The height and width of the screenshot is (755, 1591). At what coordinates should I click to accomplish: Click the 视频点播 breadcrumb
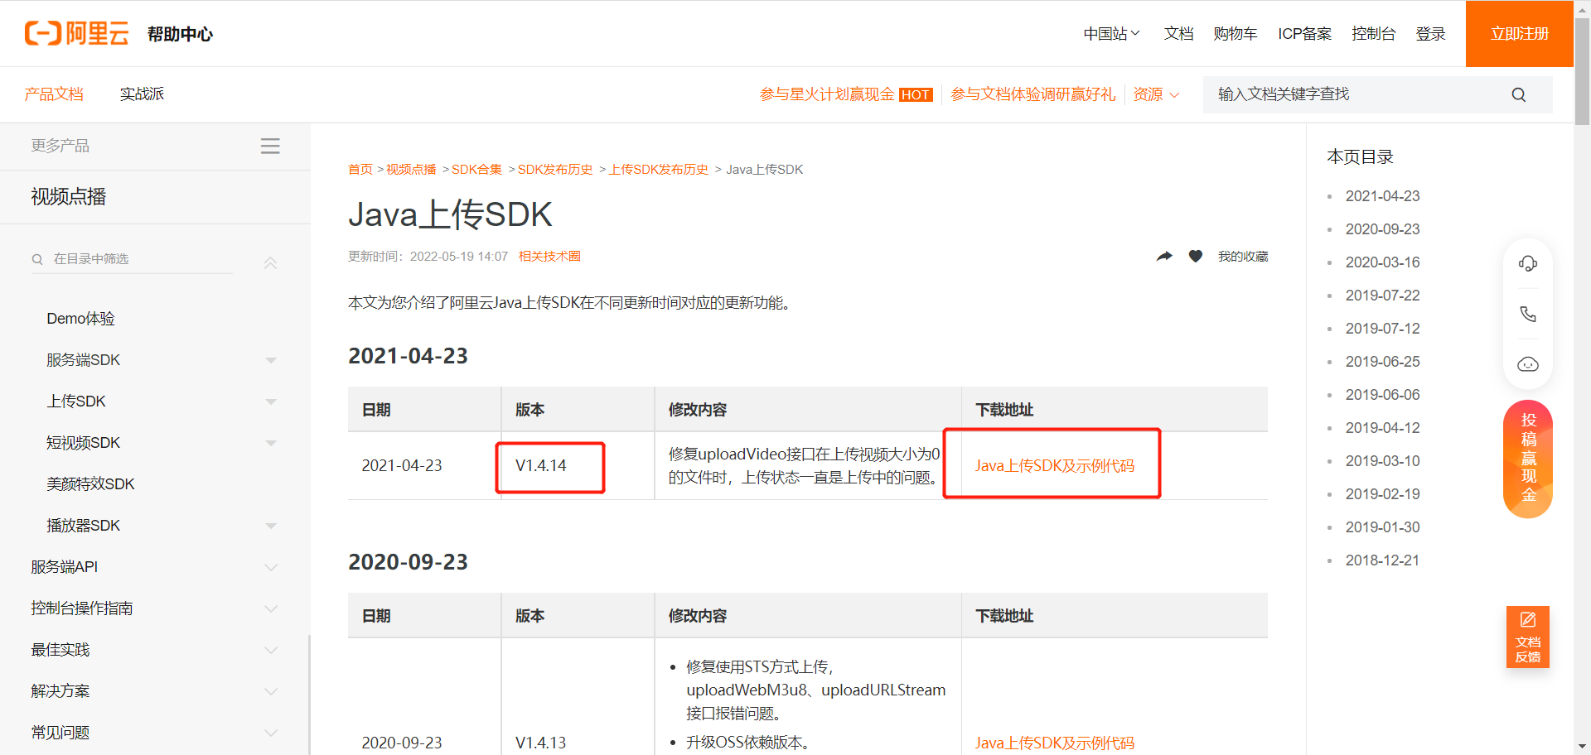pyautogui.click(x=411, y=170)
